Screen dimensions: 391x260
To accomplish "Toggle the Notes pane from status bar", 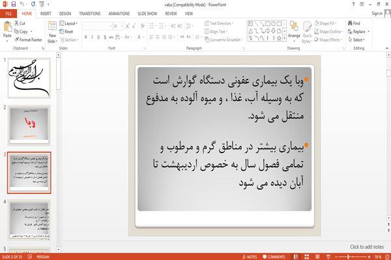I will pyautogui.click(x=250, y=257).
